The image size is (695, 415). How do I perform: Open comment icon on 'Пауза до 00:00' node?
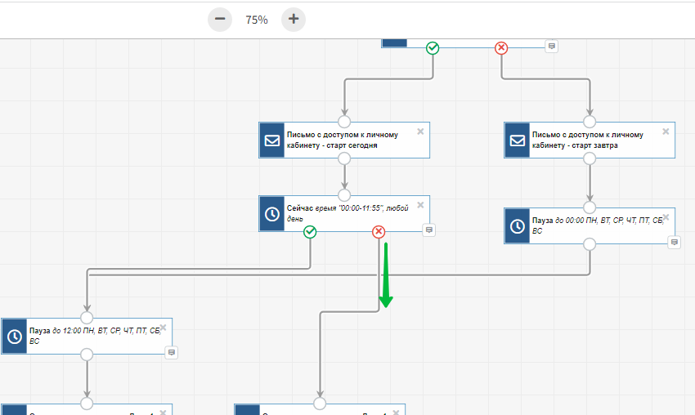(674, 243)
